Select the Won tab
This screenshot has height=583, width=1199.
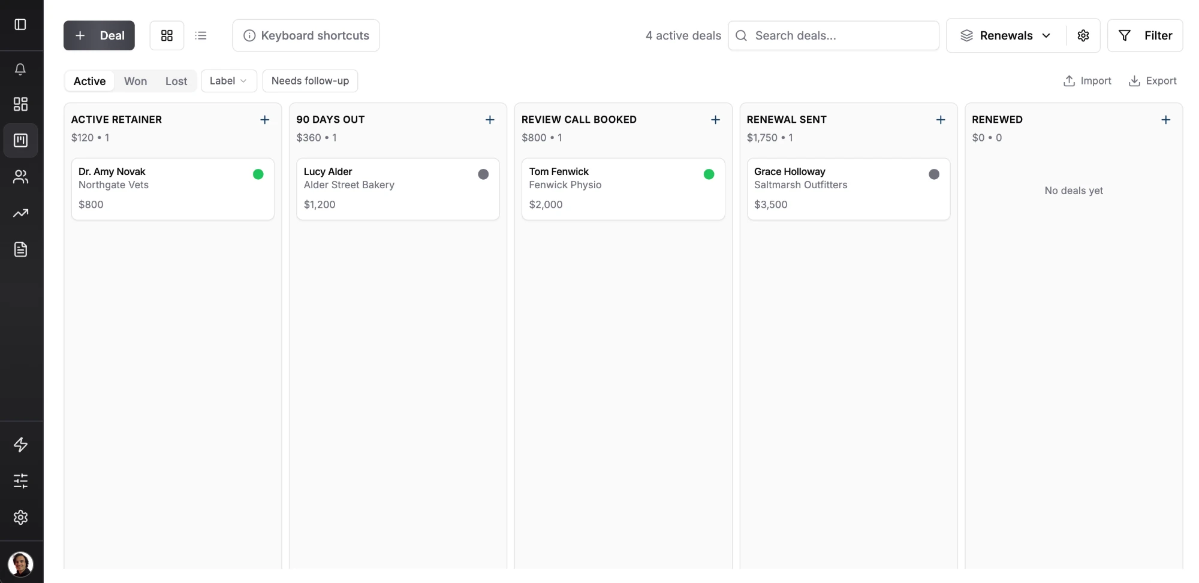[x=135, y=81]
